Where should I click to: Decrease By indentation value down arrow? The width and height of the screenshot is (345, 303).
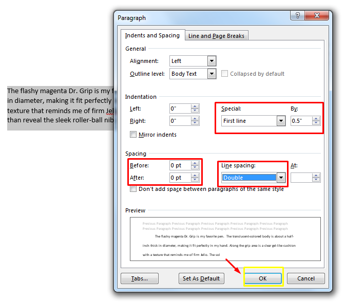tap(316, 123)
